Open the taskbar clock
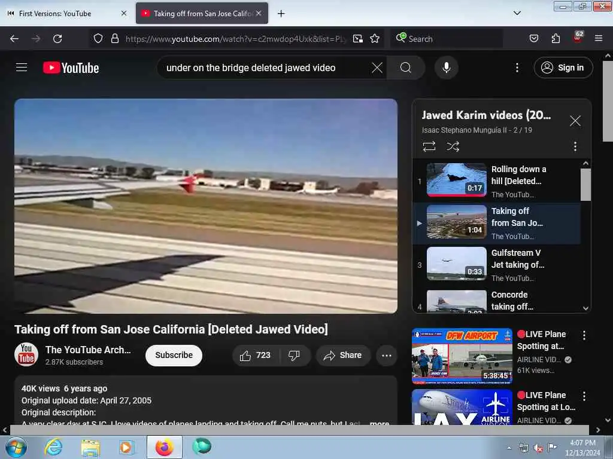613x459 pixels. click(x=582, y=448)
